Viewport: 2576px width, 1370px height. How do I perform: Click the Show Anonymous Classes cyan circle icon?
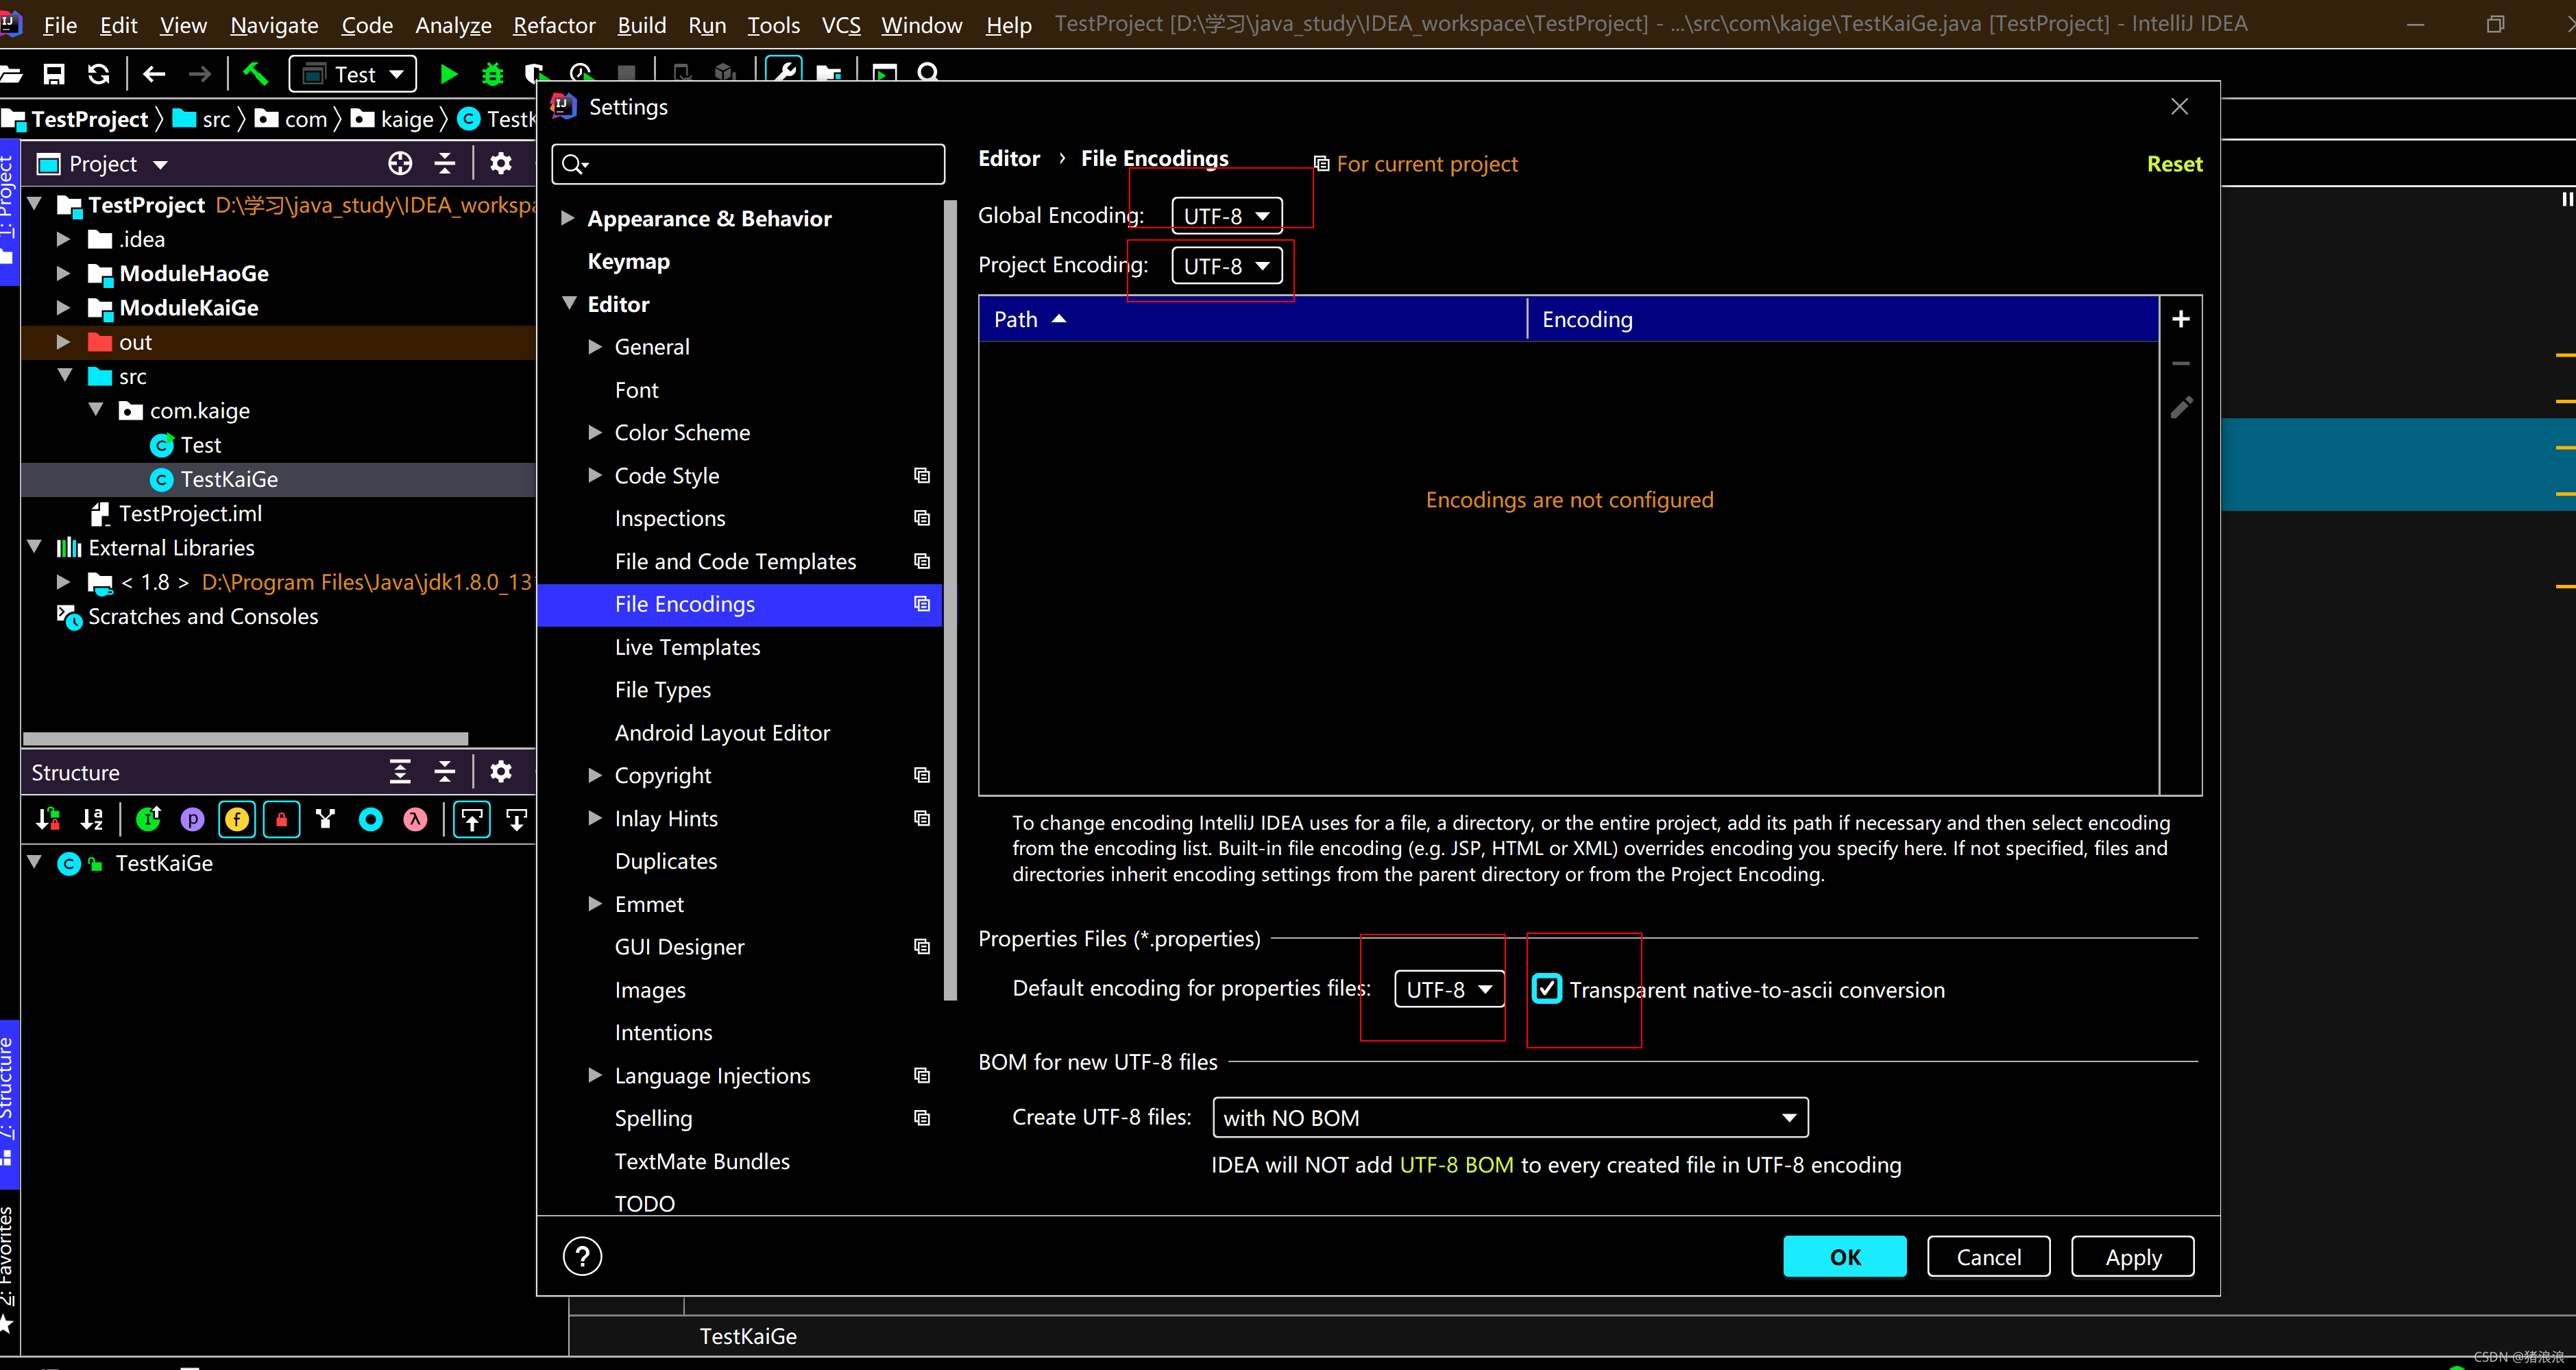[370, 820]
